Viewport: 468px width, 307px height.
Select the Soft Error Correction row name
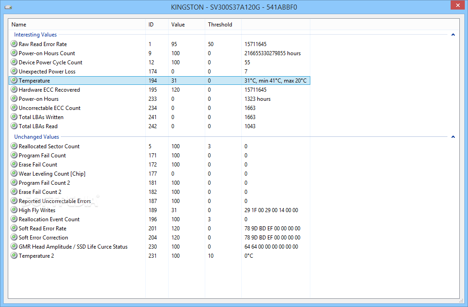point(43,238)
